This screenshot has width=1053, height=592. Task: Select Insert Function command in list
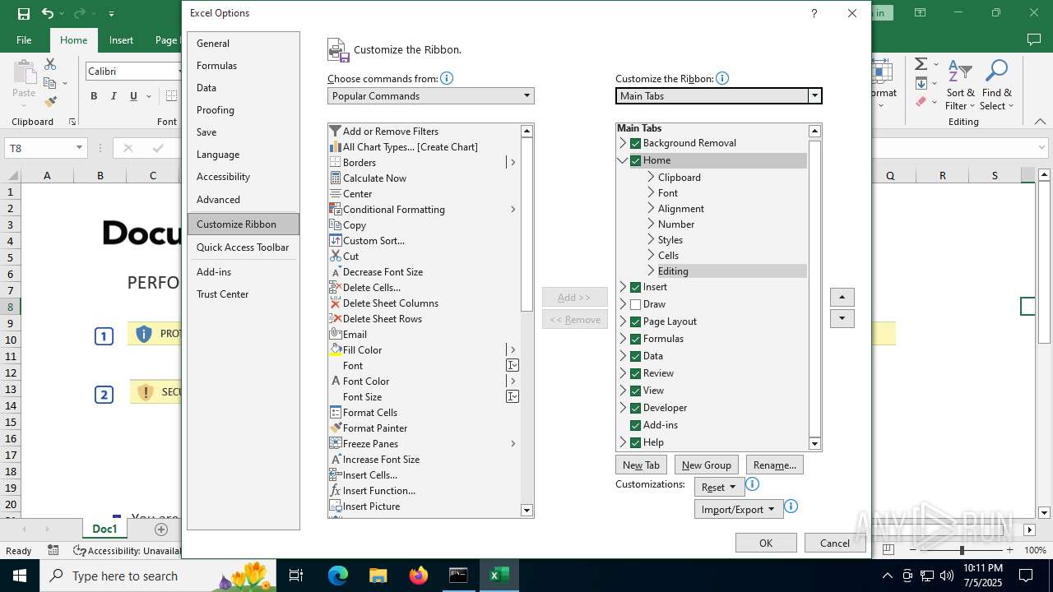point(424,491)
